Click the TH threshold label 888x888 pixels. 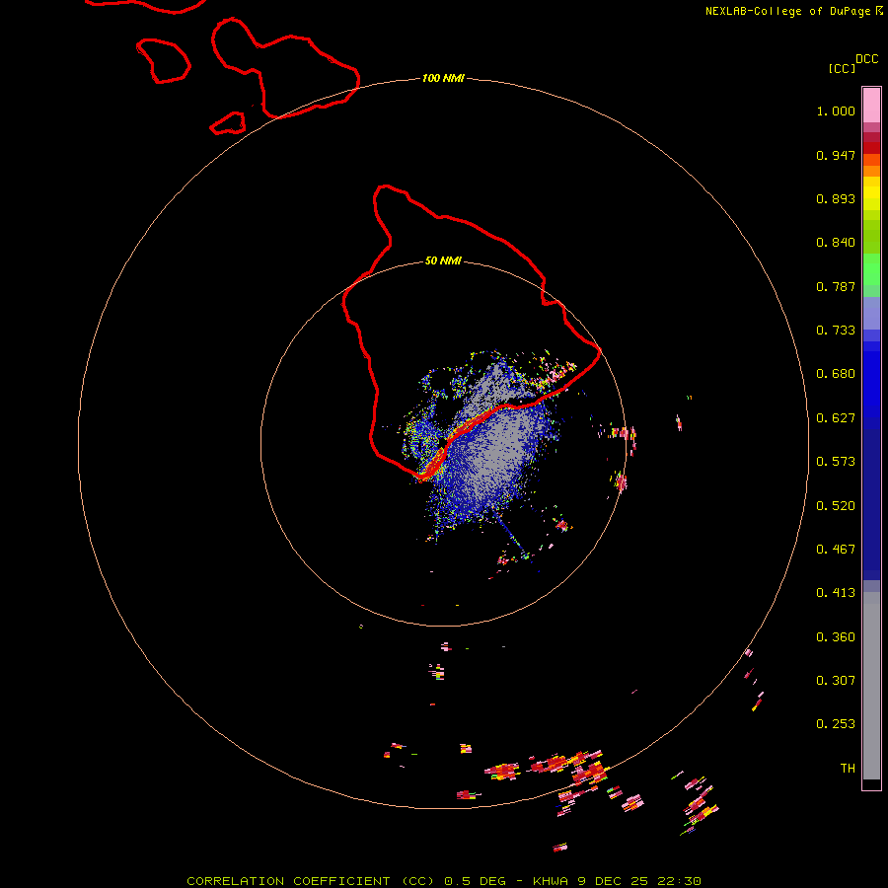[848, 769]
